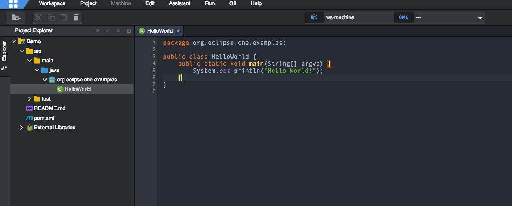512x206 pixels.
Task: Select the org.eclipse.che.examples package row
Action: click(x=72, y=80)
